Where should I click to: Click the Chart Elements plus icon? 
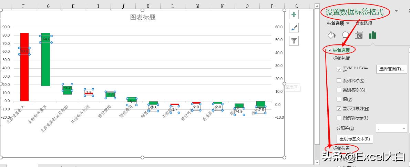tap(294, 14)
